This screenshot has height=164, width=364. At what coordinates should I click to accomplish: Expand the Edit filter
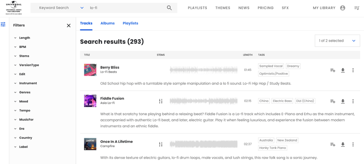tap(19, 74)
